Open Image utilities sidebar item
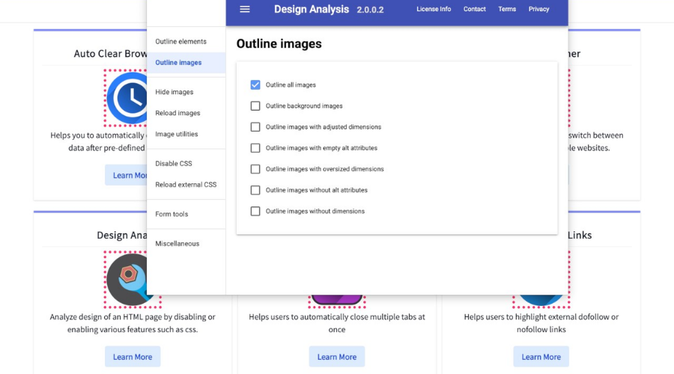674x374 pixels. coord(186,134)
